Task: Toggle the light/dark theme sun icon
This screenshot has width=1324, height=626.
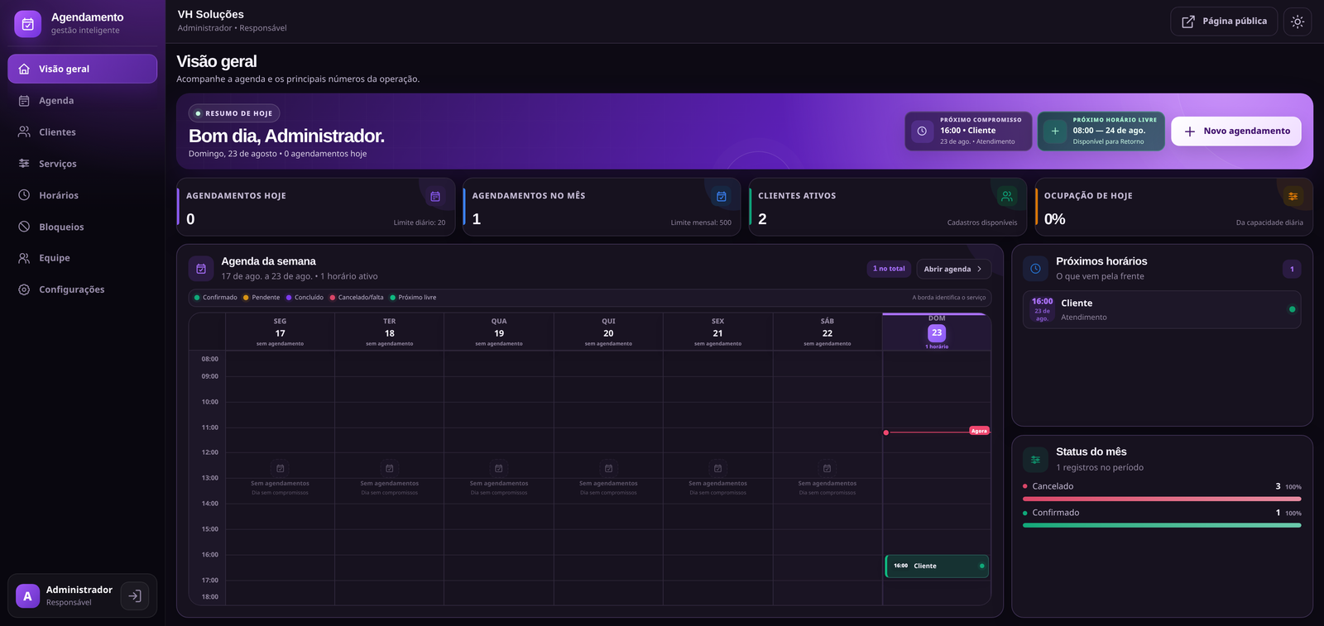Action: coord(1298,22)
